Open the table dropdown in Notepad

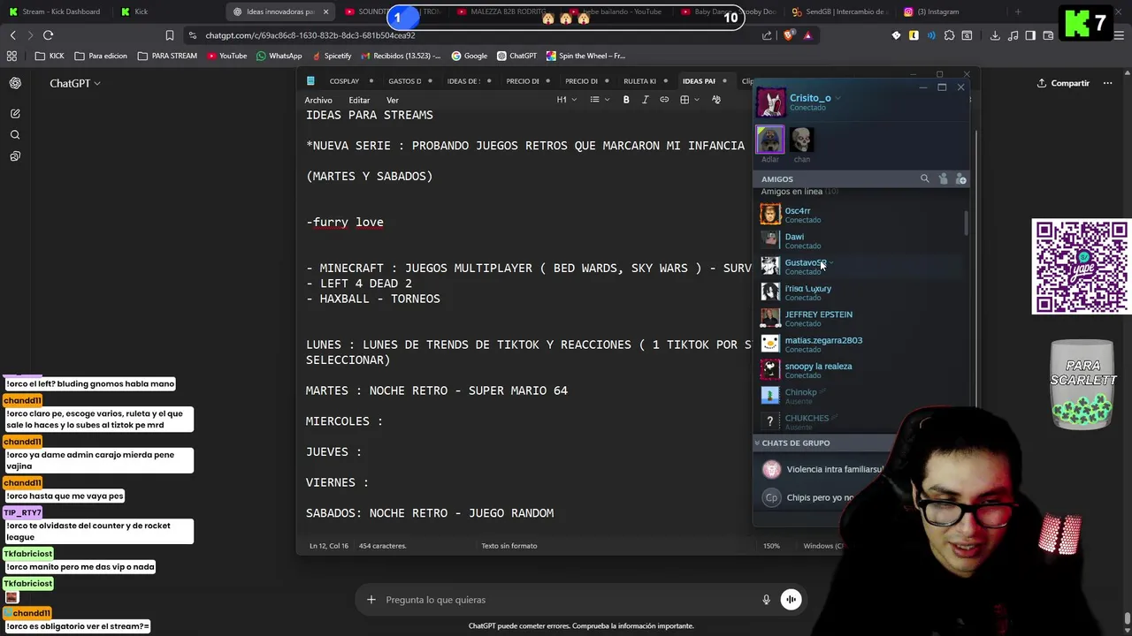(688, 100)
